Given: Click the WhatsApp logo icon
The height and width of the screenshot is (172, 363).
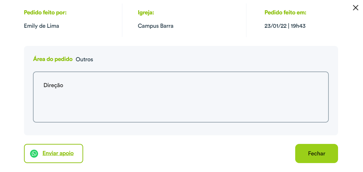Looking at the screenshot, I should [x=34, y=153].
